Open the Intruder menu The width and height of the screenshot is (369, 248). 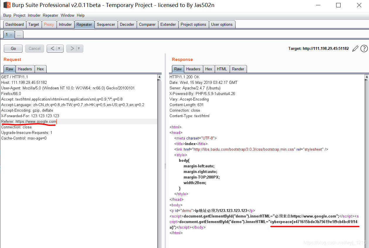point(34,15)
